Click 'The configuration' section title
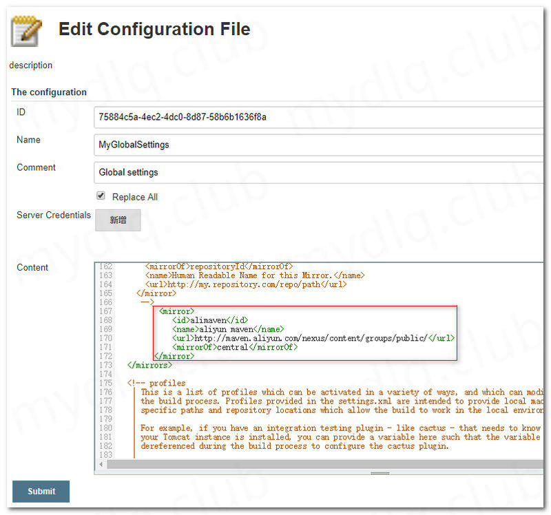Image resolution: width=551 pixels, height=515 pixels. (x=49, y=92)
